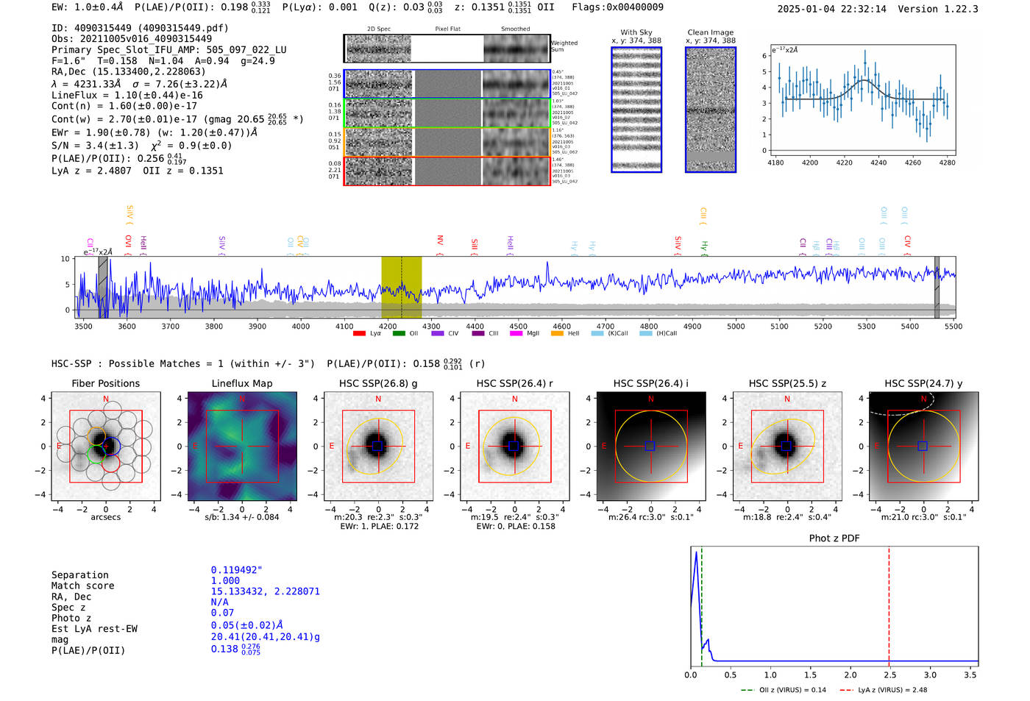Click the red Lyα legend swatch

359,334
